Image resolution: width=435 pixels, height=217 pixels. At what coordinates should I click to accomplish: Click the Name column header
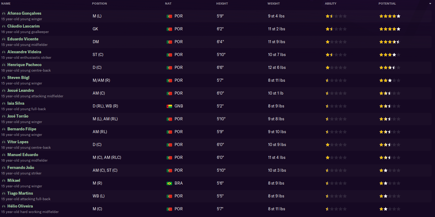tap(6, 4)
